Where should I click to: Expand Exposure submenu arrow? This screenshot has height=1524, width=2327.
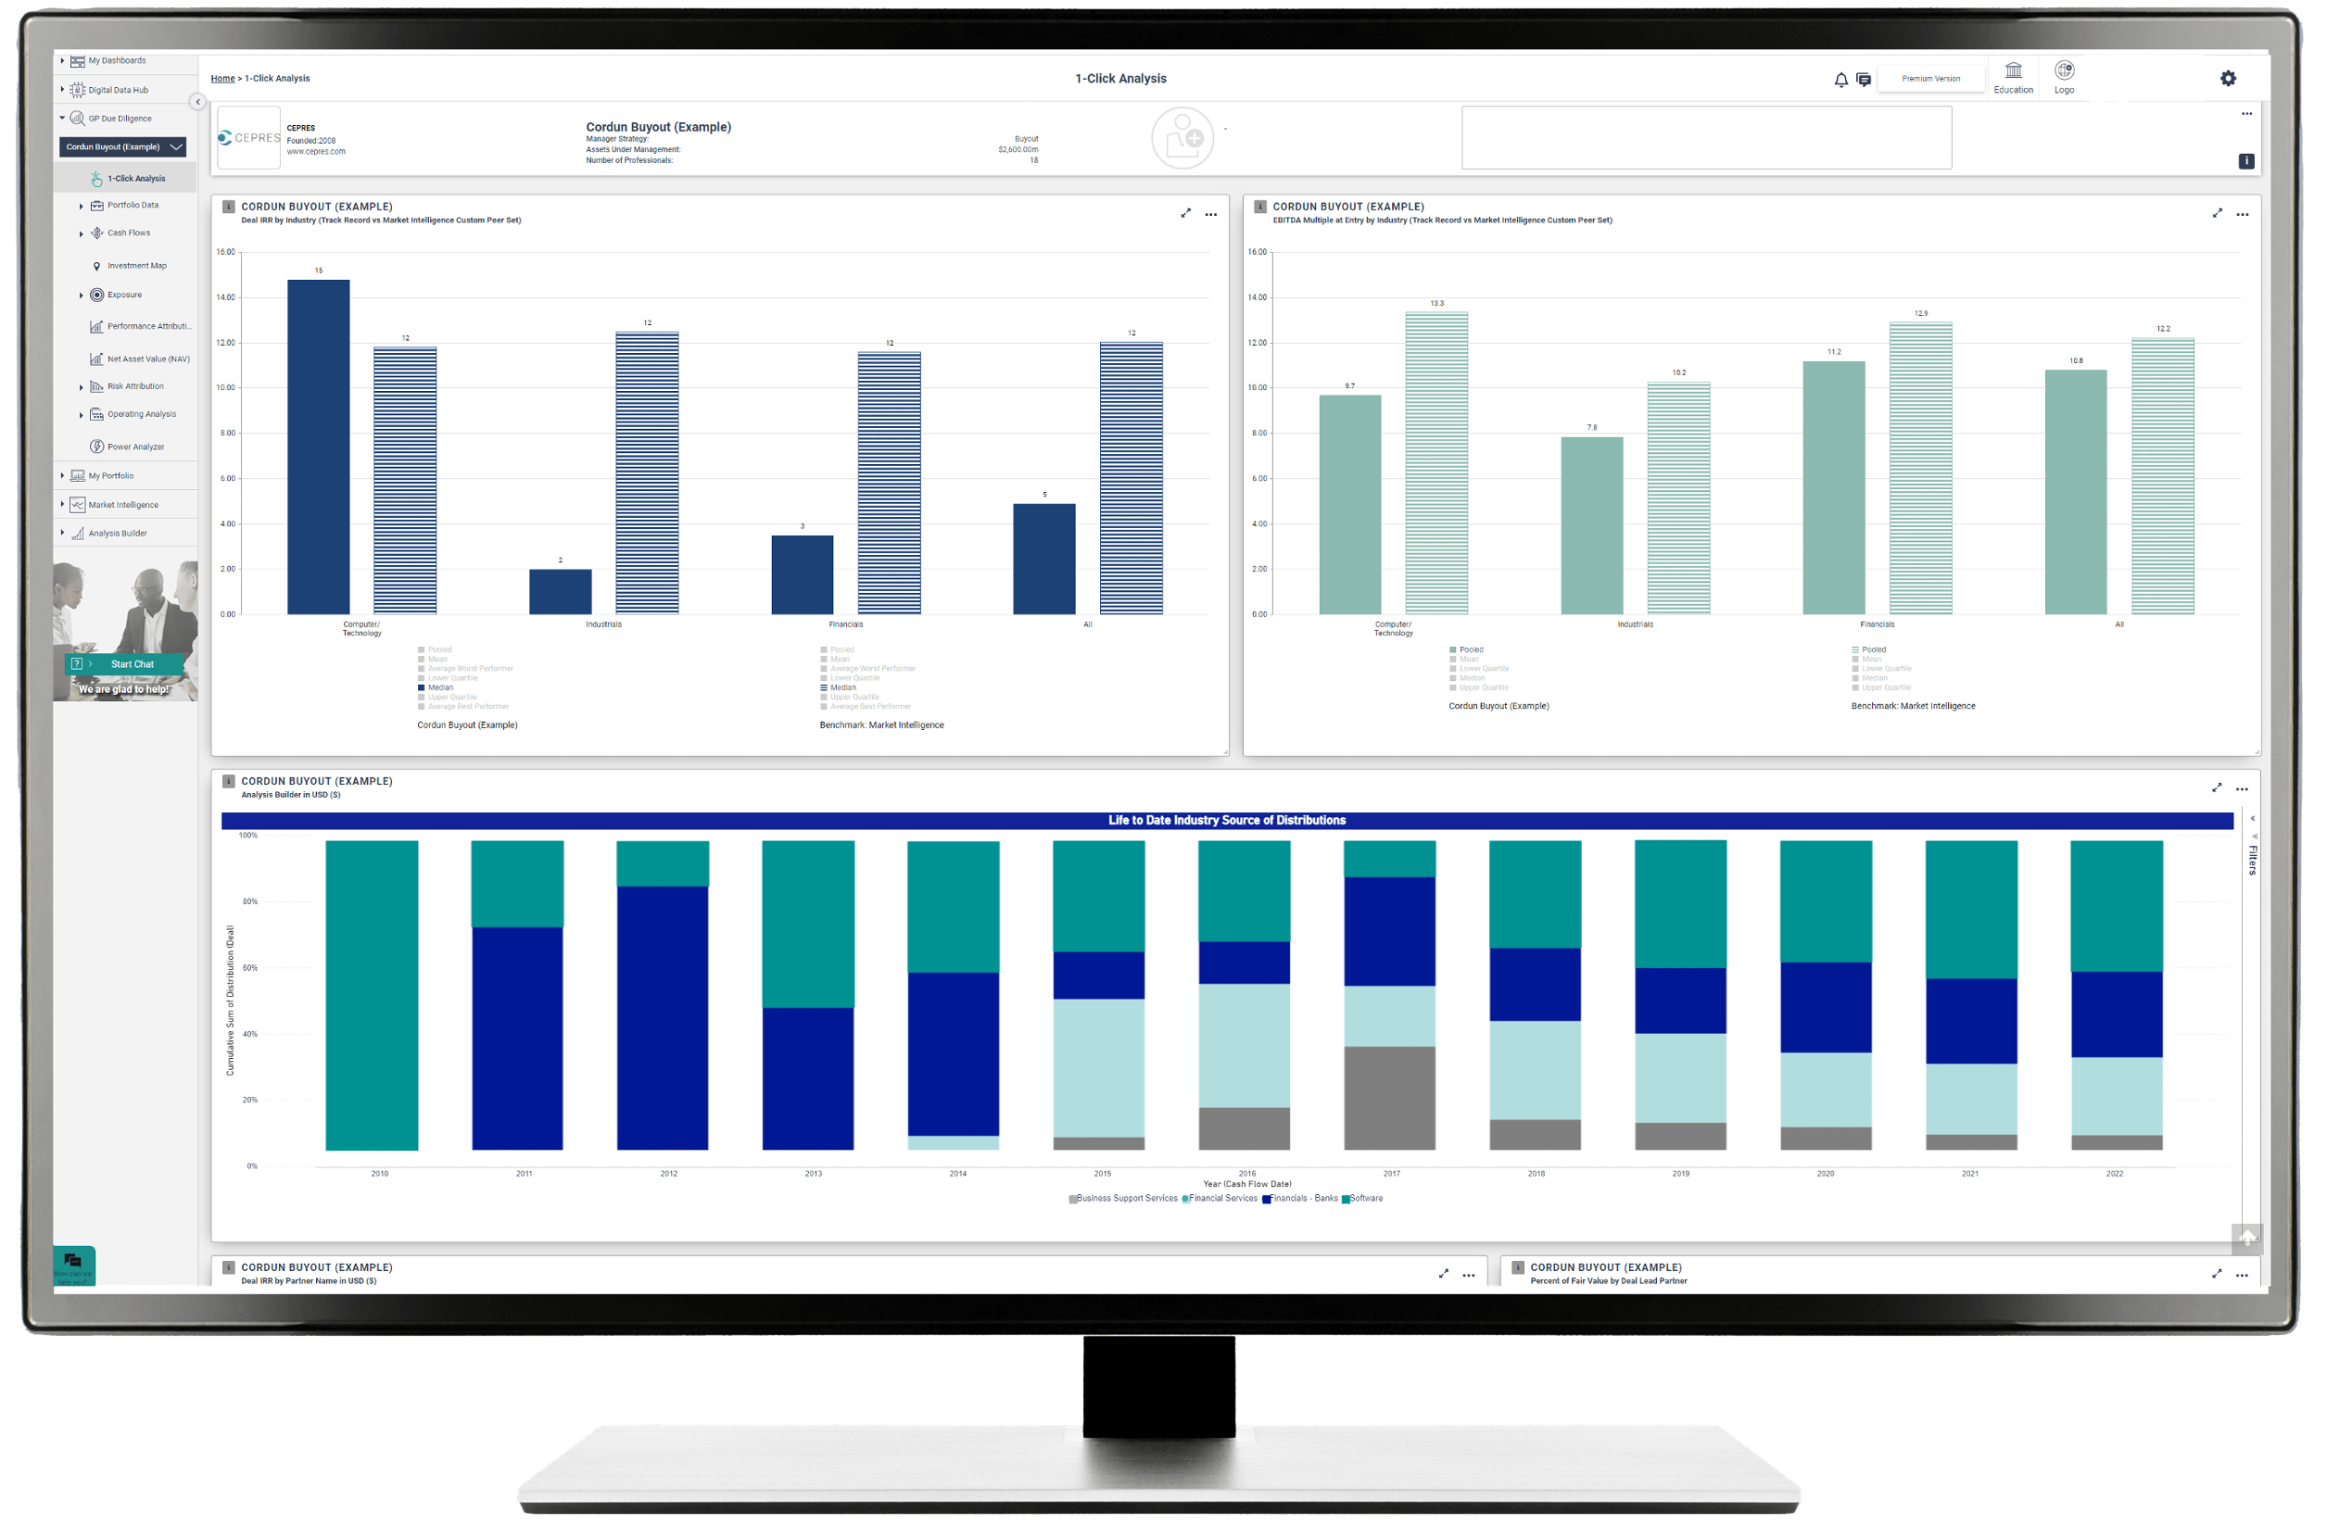pos(82,296)
